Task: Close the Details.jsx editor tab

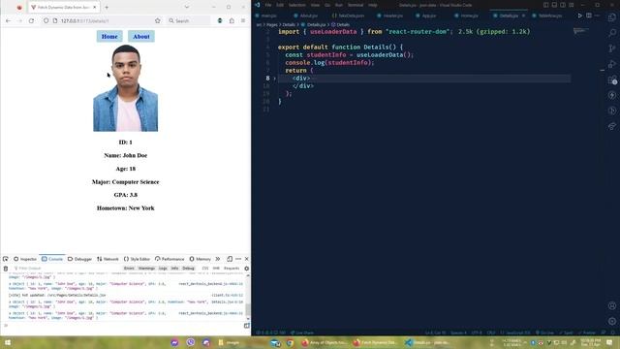Action: (523, 16)
